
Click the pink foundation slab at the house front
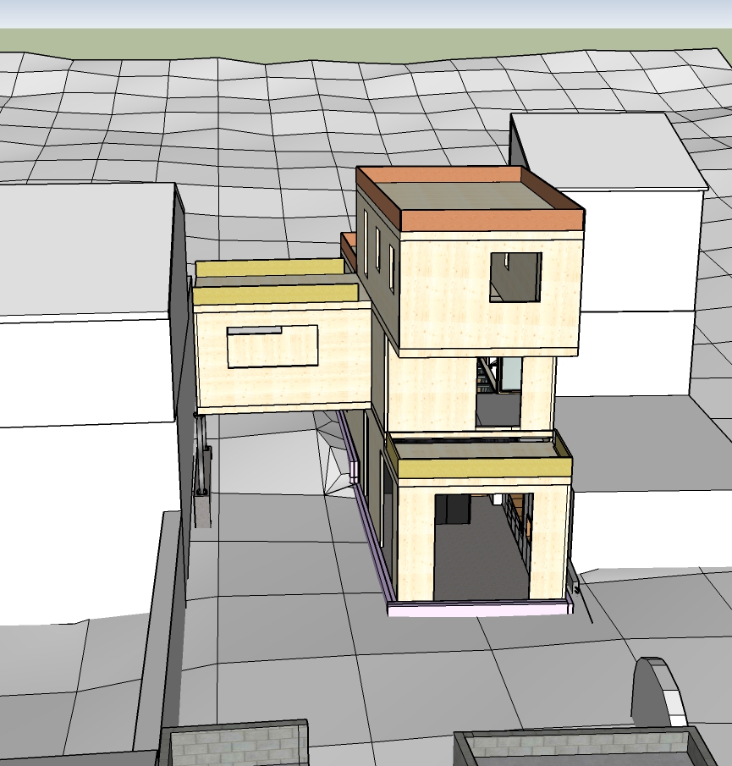tap(478, 609)
